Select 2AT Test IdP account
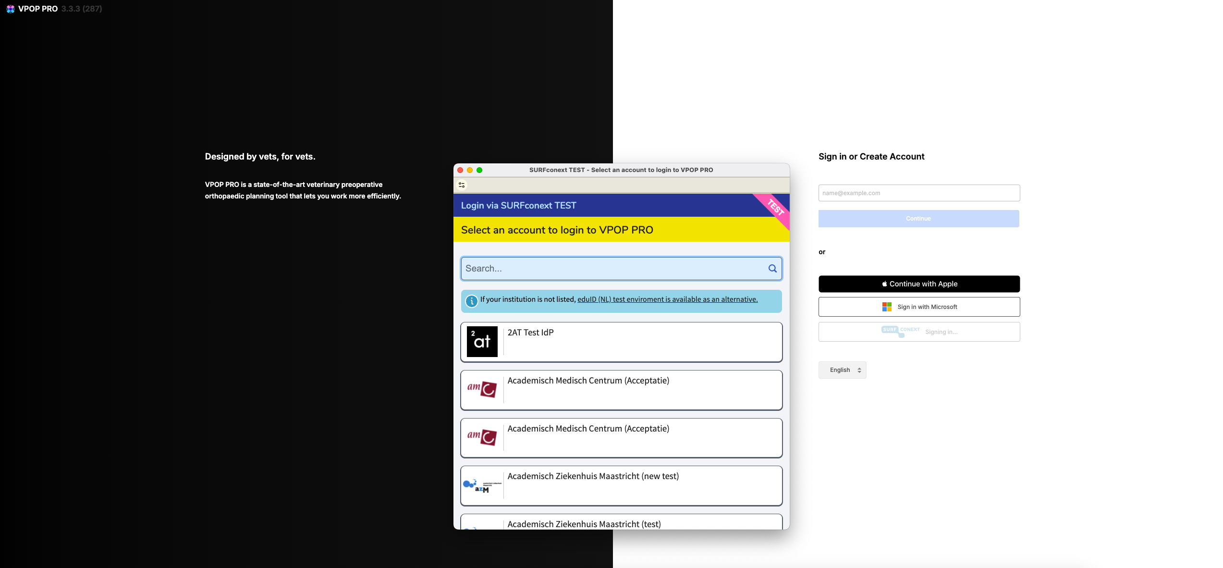The height and width of the screenshot is (568, 1223). click(621, 342)
